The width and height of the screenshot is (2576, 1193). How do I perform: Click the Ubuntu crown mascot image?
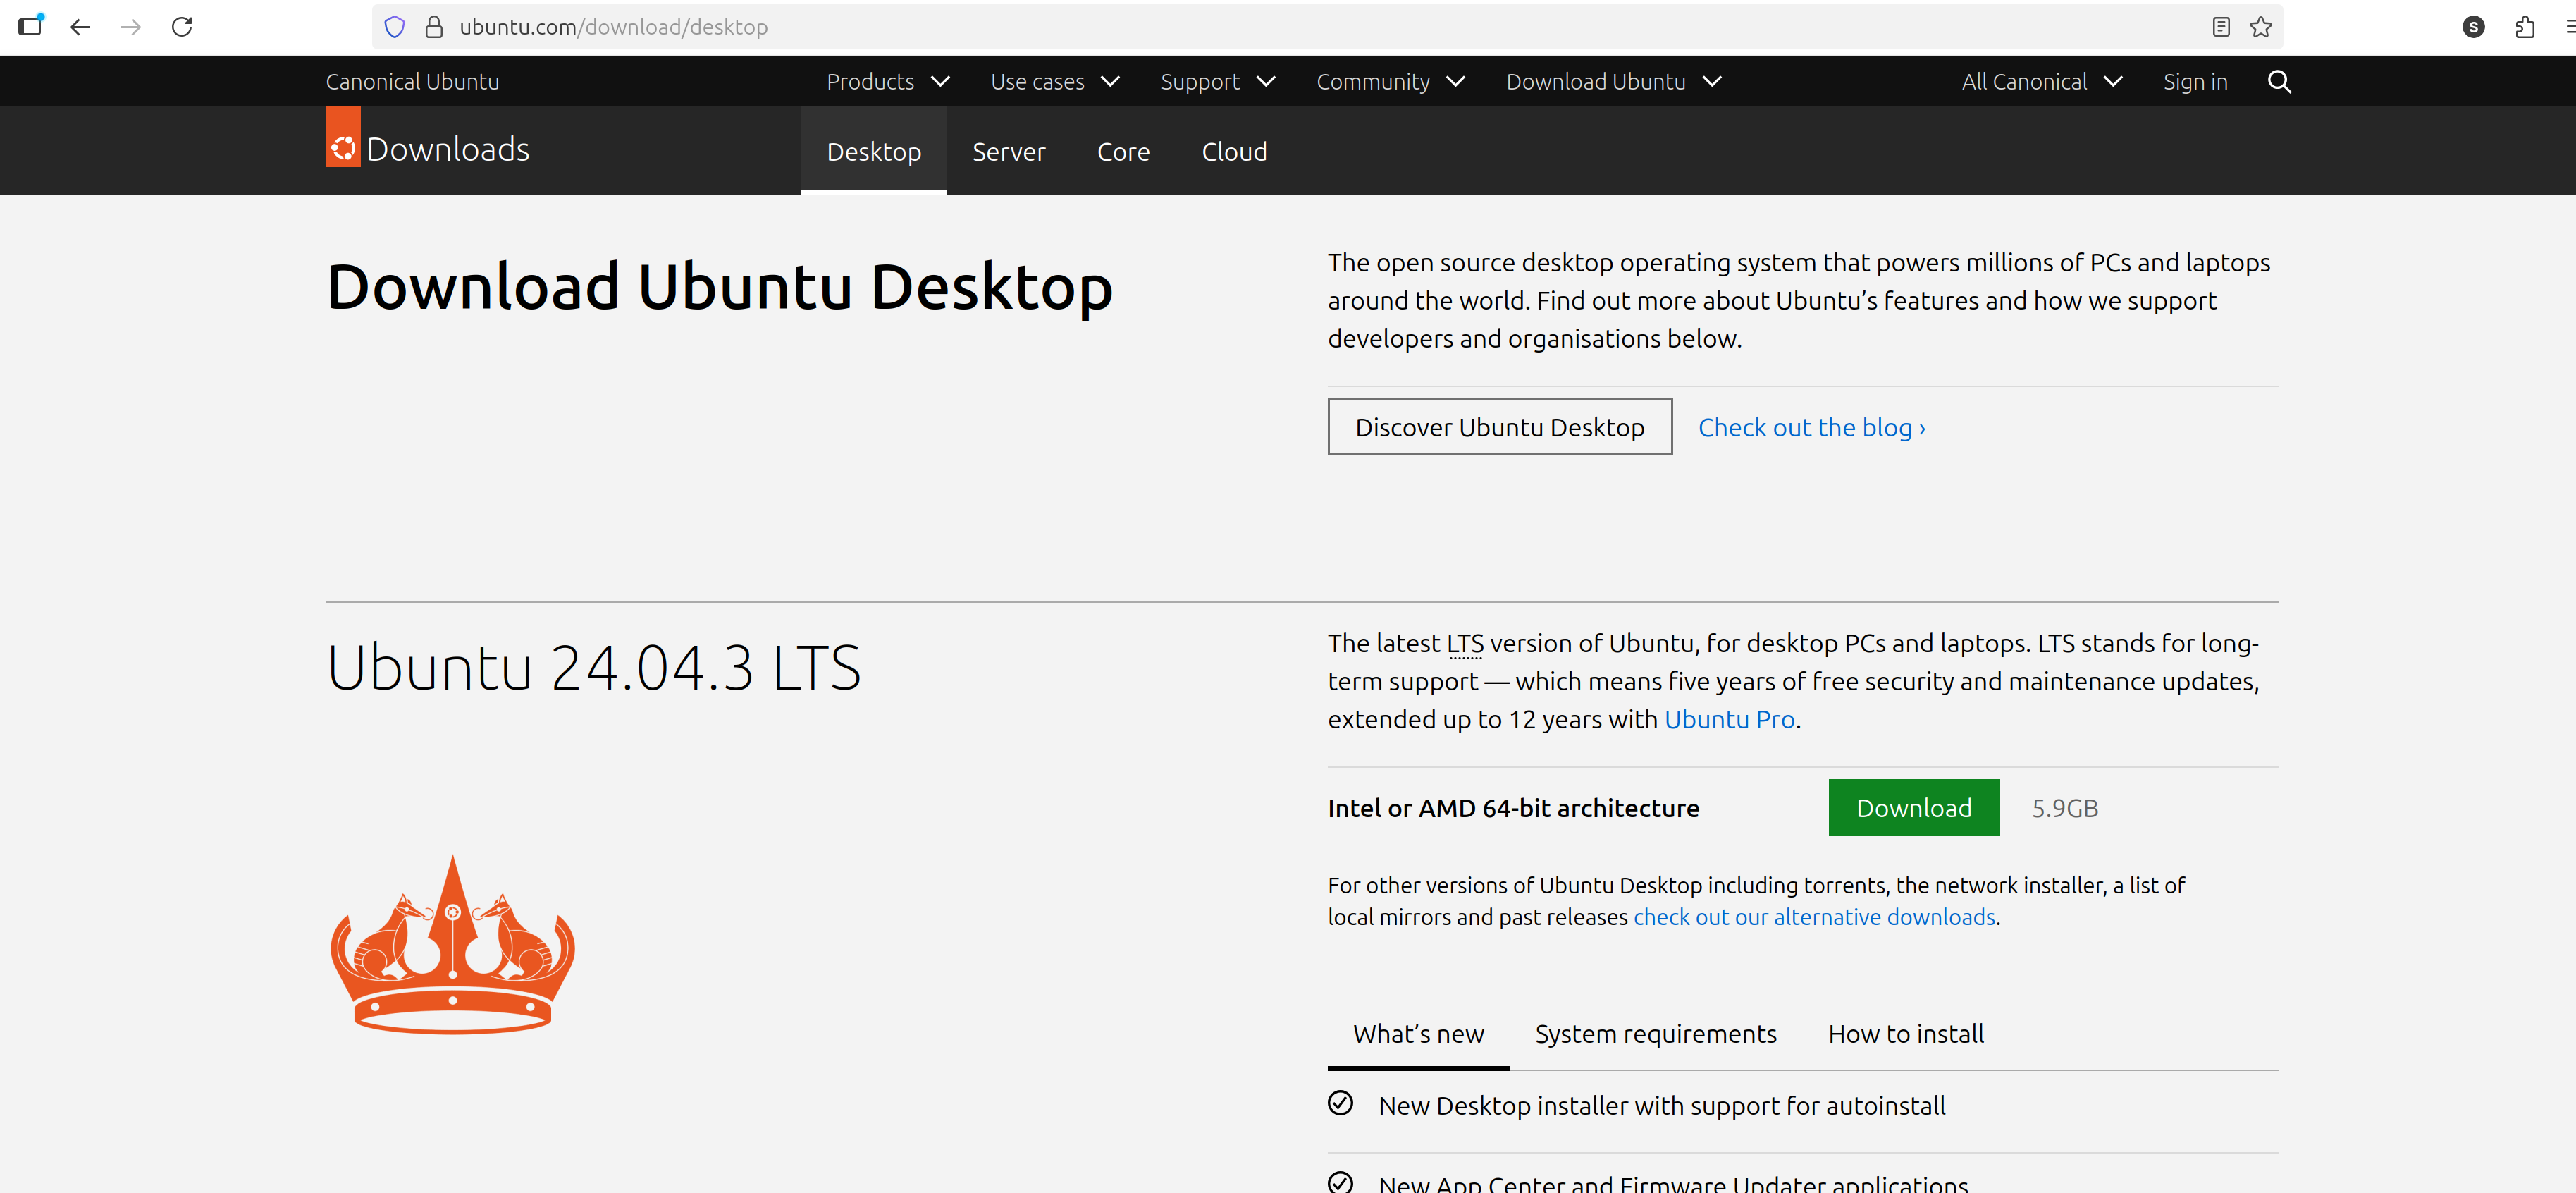[x=453, y=944]
